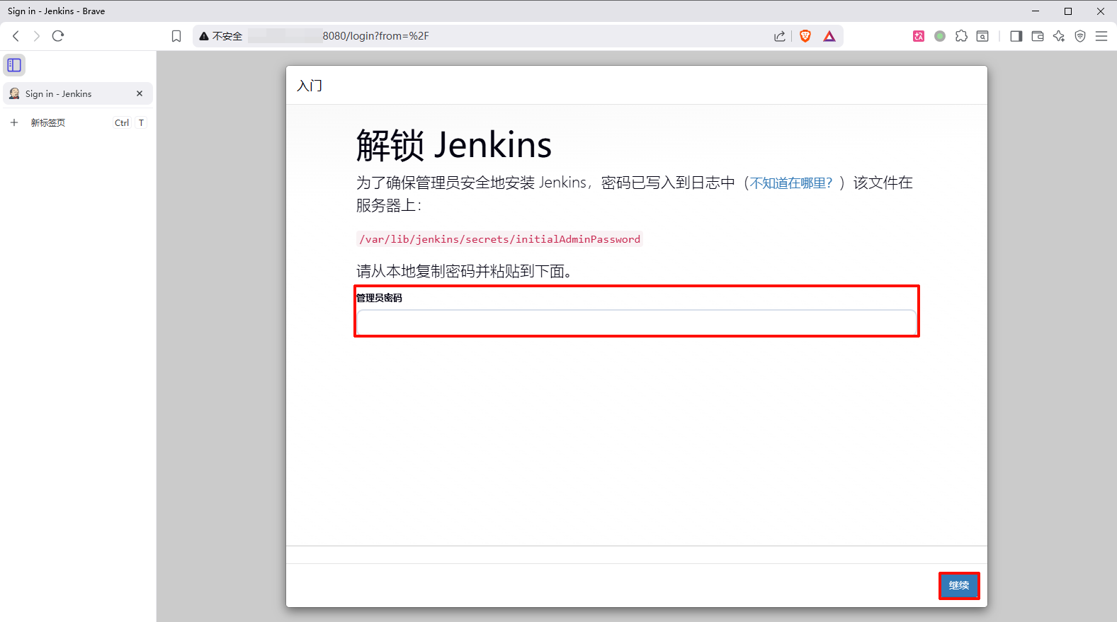Bookmark this page using bookmark icon
Viewport: 1117px width, 622px height.
tap(176, 36)
